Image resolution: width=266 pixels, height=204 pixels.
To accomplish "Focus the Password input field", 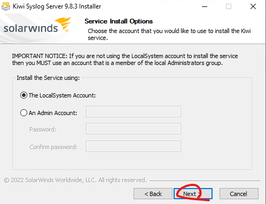I will [x=134, y=129].
